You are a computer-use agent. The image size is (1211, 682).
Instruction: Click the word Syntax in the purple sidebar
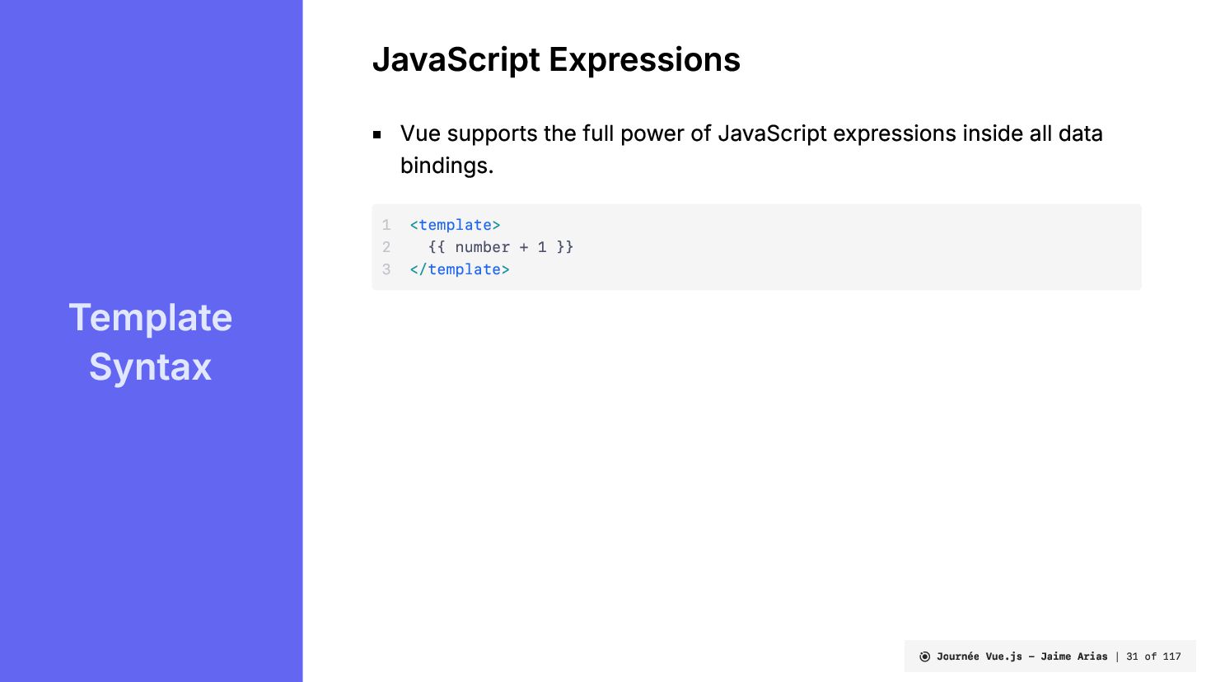pyautogui.click(x=151, y=367)
